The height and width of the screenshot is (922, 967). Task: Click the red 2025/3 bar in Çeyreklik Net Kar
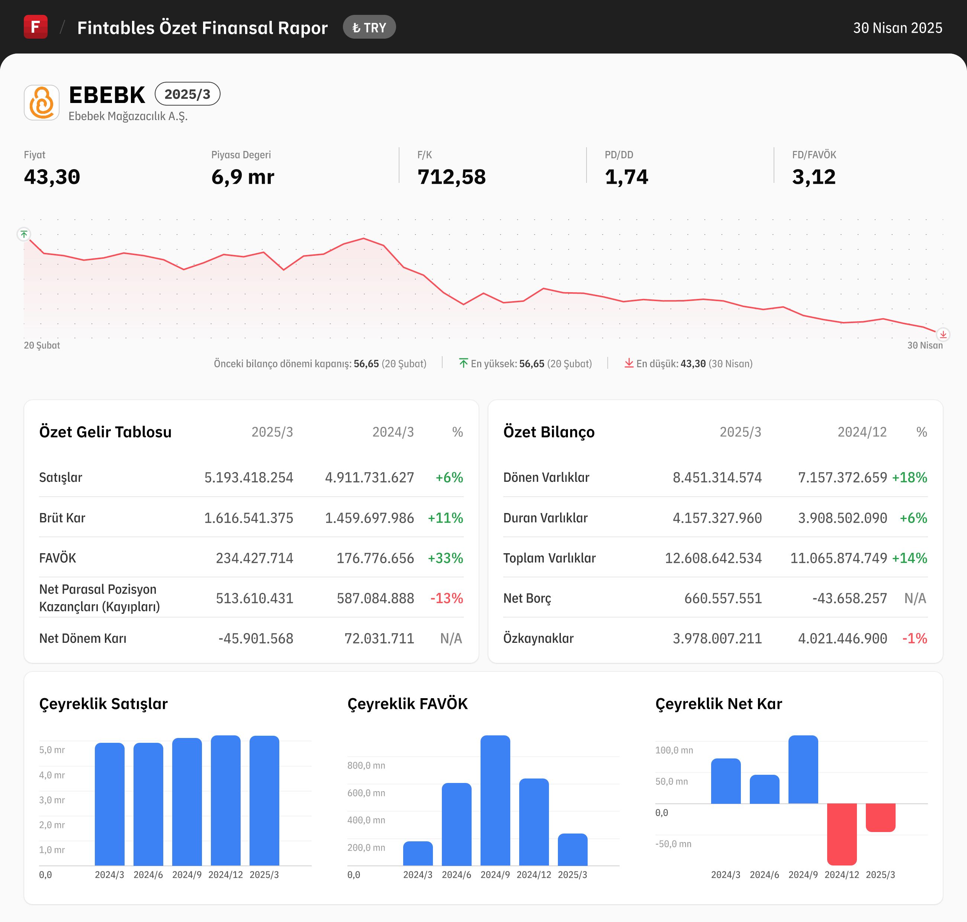tap(880, 817)
